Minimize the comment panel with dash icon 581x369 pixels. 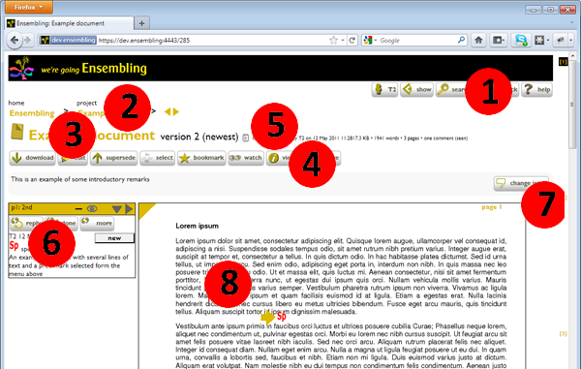point(78,209)
